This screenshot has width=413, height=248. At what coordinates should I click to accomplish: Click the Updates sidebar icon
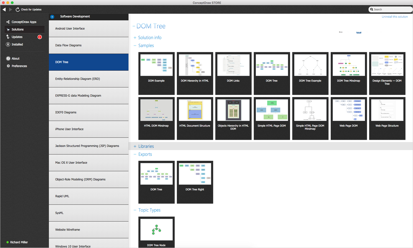click(x=8, y=37)
